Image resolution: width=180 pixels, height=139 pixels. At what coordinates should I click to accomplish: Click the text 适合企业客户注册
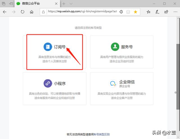point(122,98)
